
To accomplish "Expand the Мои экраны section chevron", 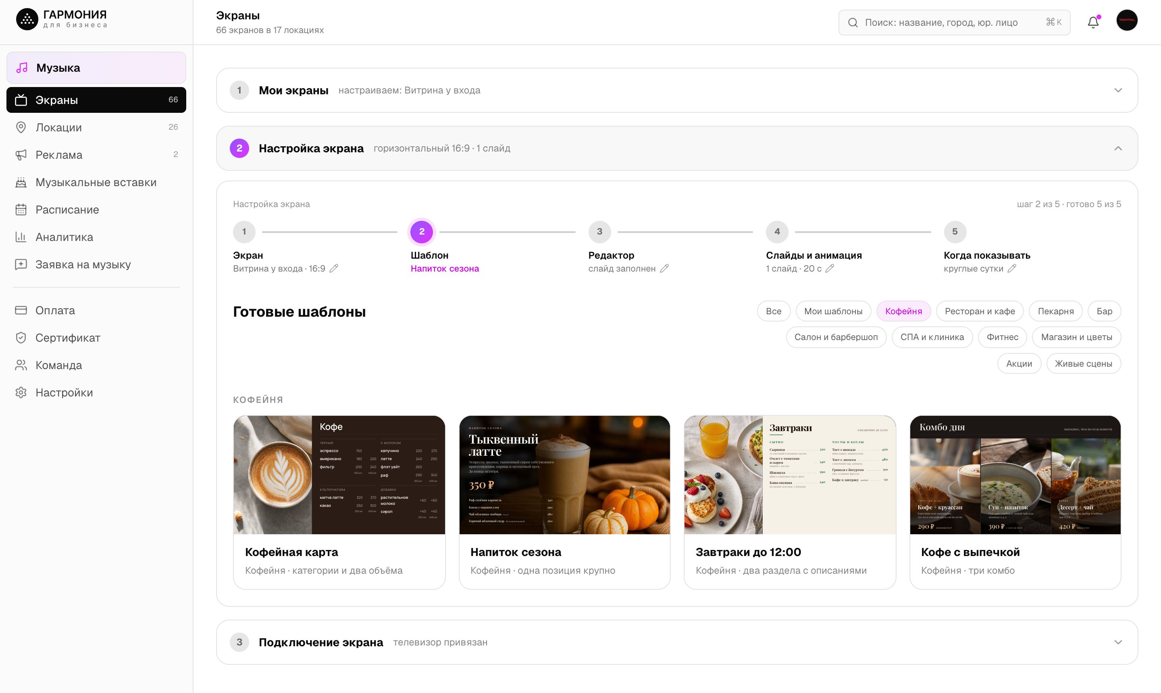I will [x=1118, y=90].
